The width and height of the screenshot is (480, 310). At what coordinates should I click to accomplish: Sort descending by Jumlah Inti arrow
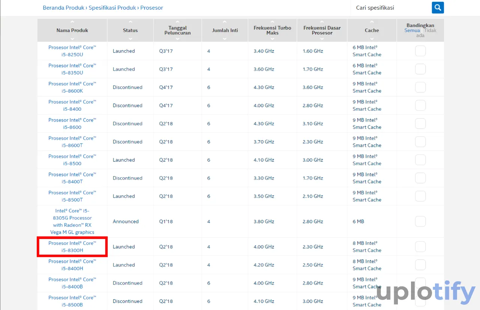click(x=225, y=39)
